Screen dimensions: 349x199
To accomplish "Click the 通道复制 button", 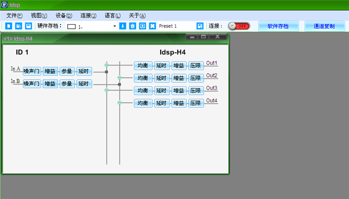I will click(324, 26).
